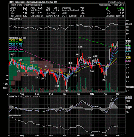
Task: Select the Open price 5.25
Action: [x=25, y=8]
